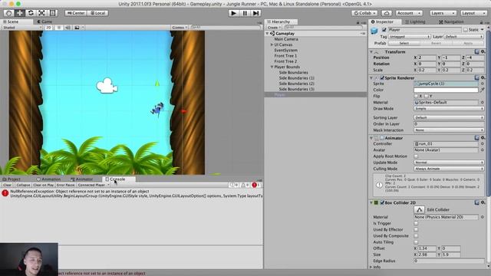Collapse Player Bounds in Hierarchy
The width and height of the screenshot is (491, 276).
point(272,67)
